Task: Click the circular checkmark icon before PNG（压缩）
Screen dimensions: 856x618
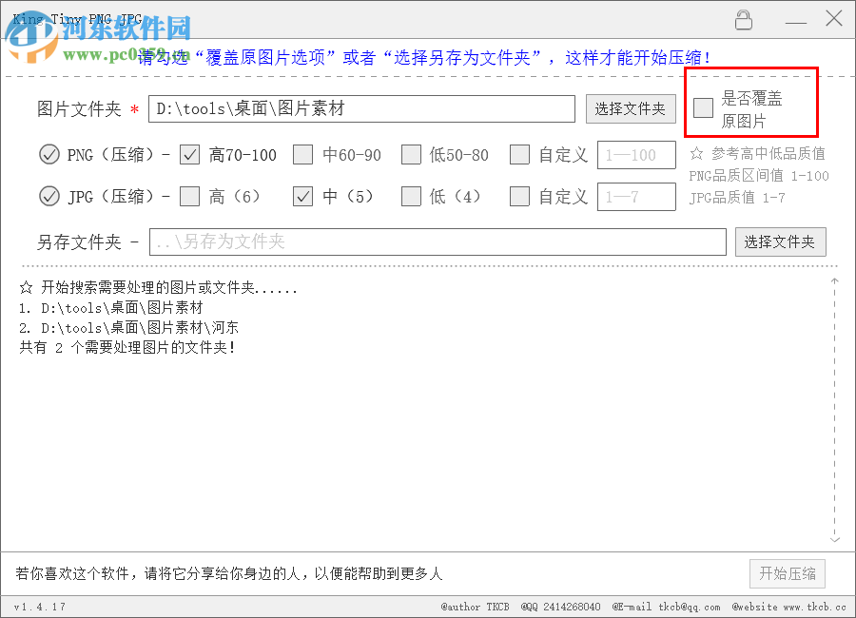Action: coord(49,154)
